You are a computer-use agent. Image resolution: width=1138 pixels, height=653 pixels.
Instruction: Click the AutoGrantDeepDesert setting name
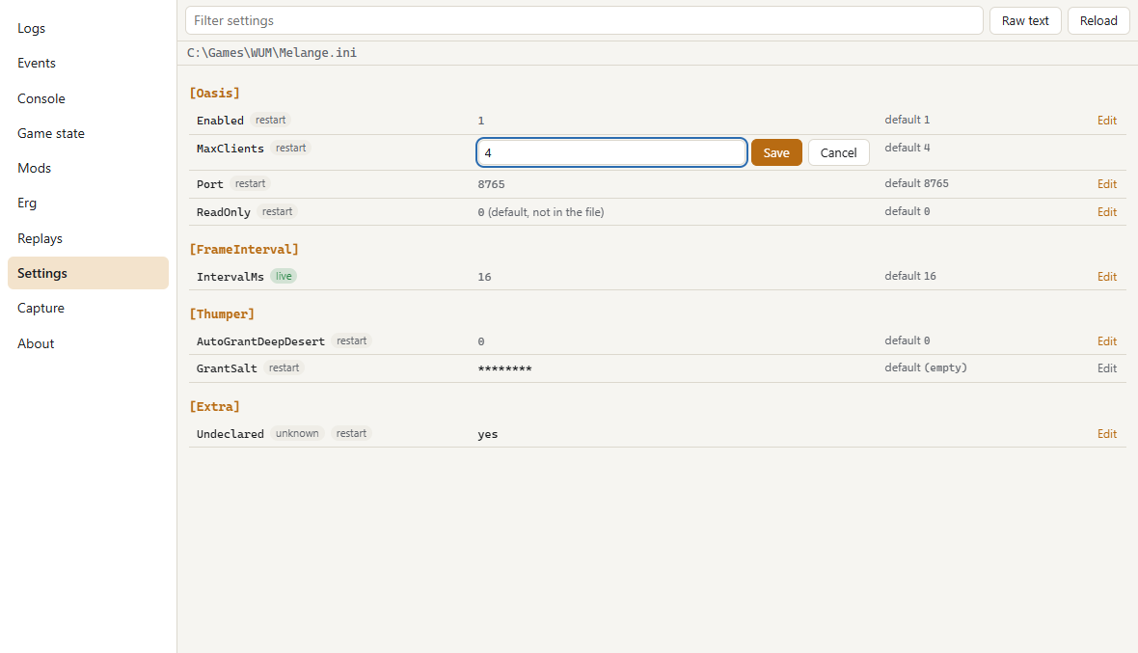260,341
